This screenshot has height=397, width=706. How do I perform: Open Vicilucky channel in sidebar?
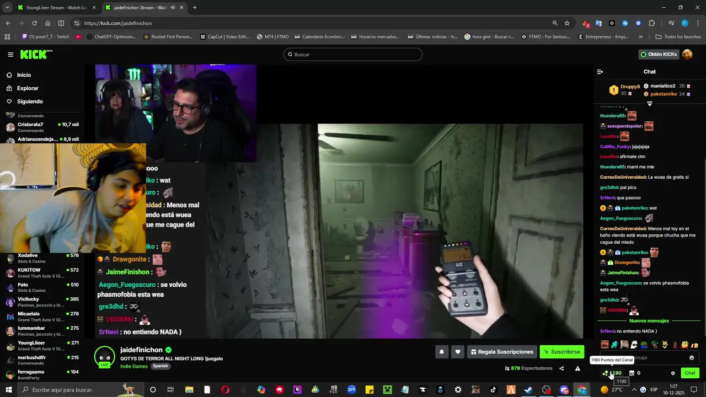[43, 302]
